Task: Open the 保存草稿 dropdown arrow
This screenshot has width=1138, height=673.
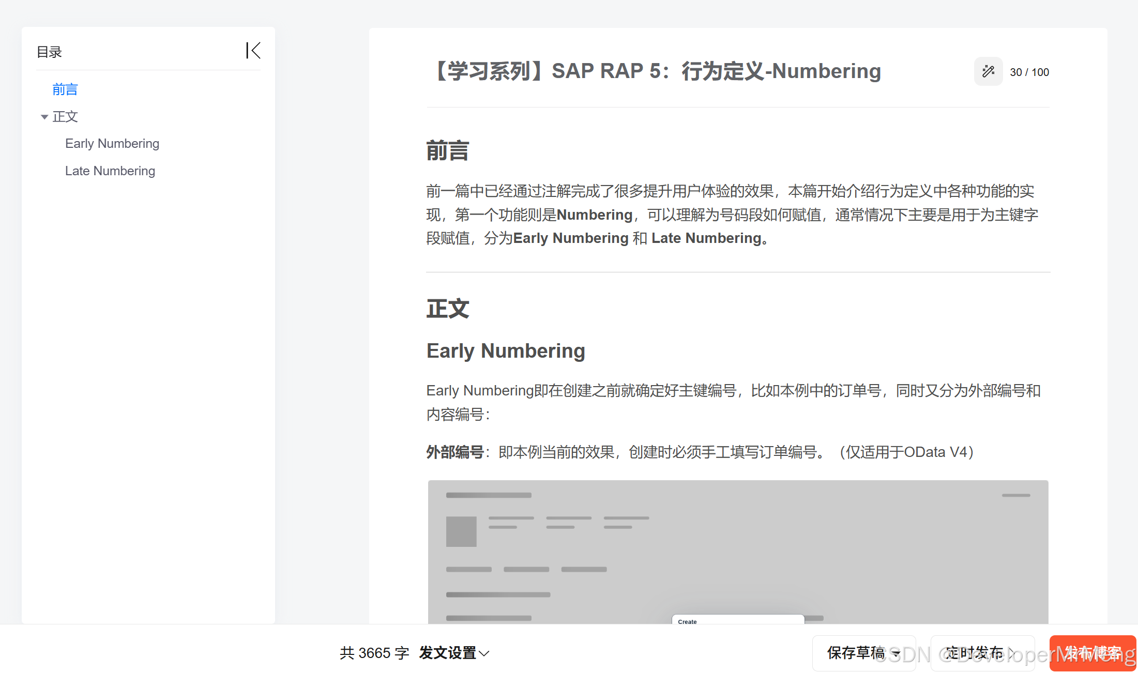Action: (x=897, y=653)
